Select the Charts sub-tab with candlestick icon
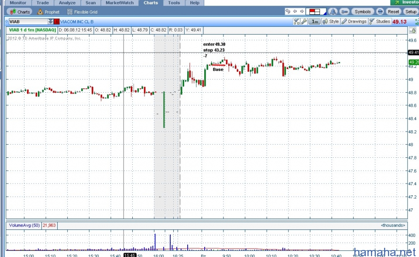This screenshot has height=257, width=419. coord(20,12)
